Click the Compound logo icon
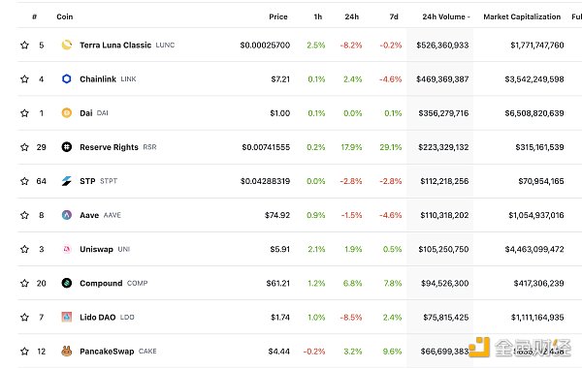582x368 pixels. (x=66, y=283)
